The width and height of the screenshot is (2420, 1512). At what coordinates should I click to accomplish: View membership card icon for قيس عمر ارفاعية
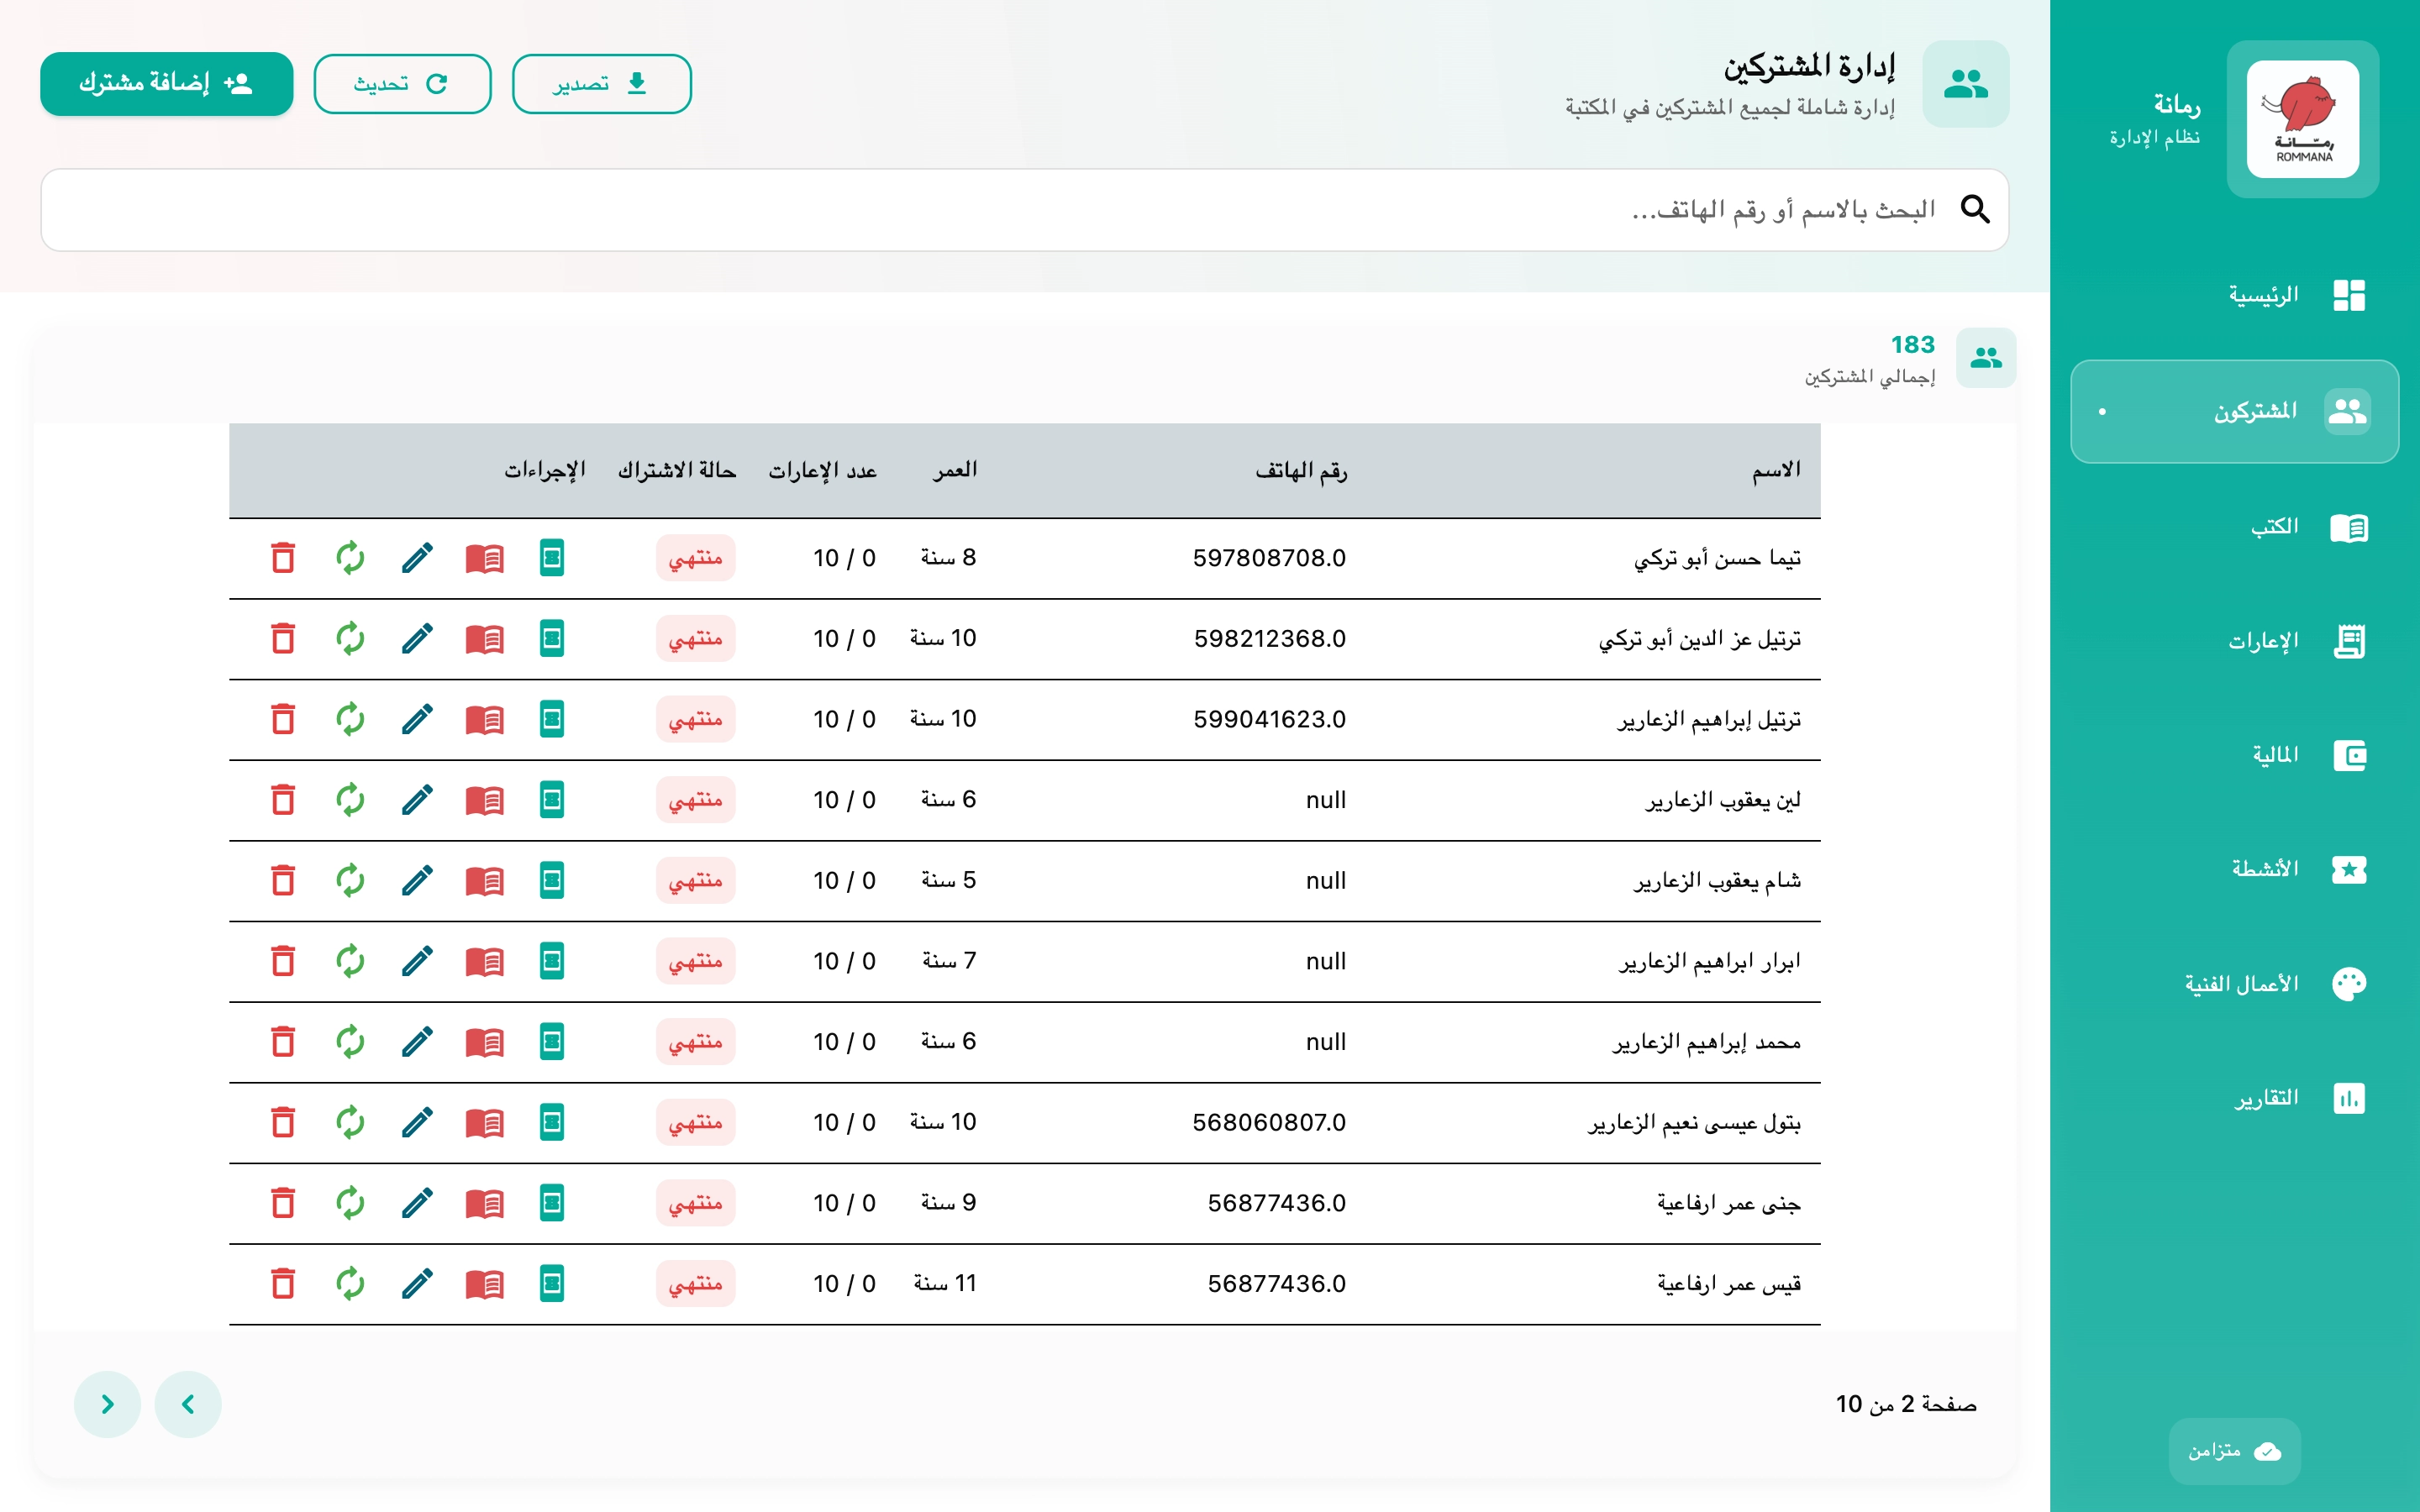(551, 1283)
